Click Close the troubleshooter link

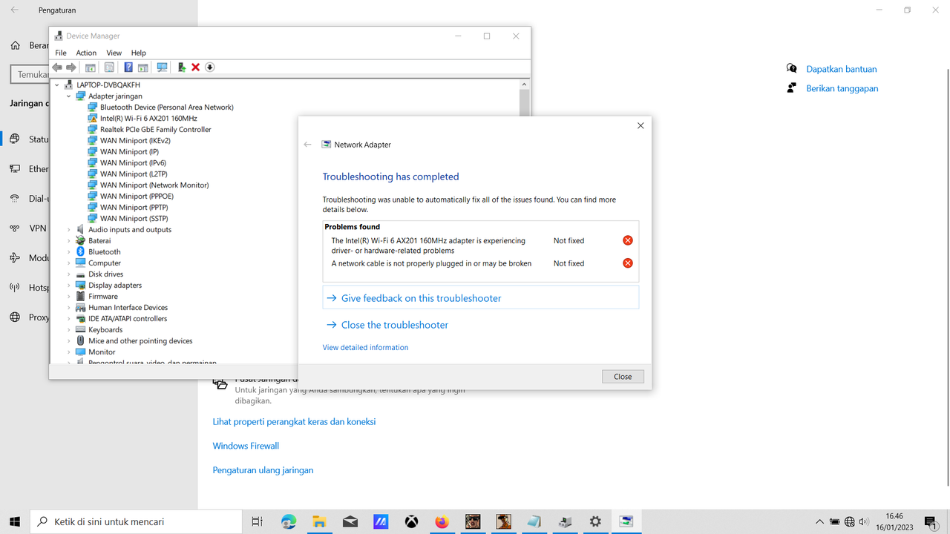click(395, 325)
